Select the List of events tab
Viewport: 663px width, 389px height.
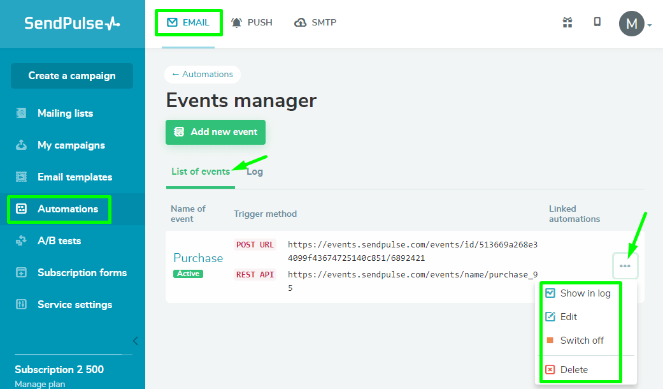point(201,172)
